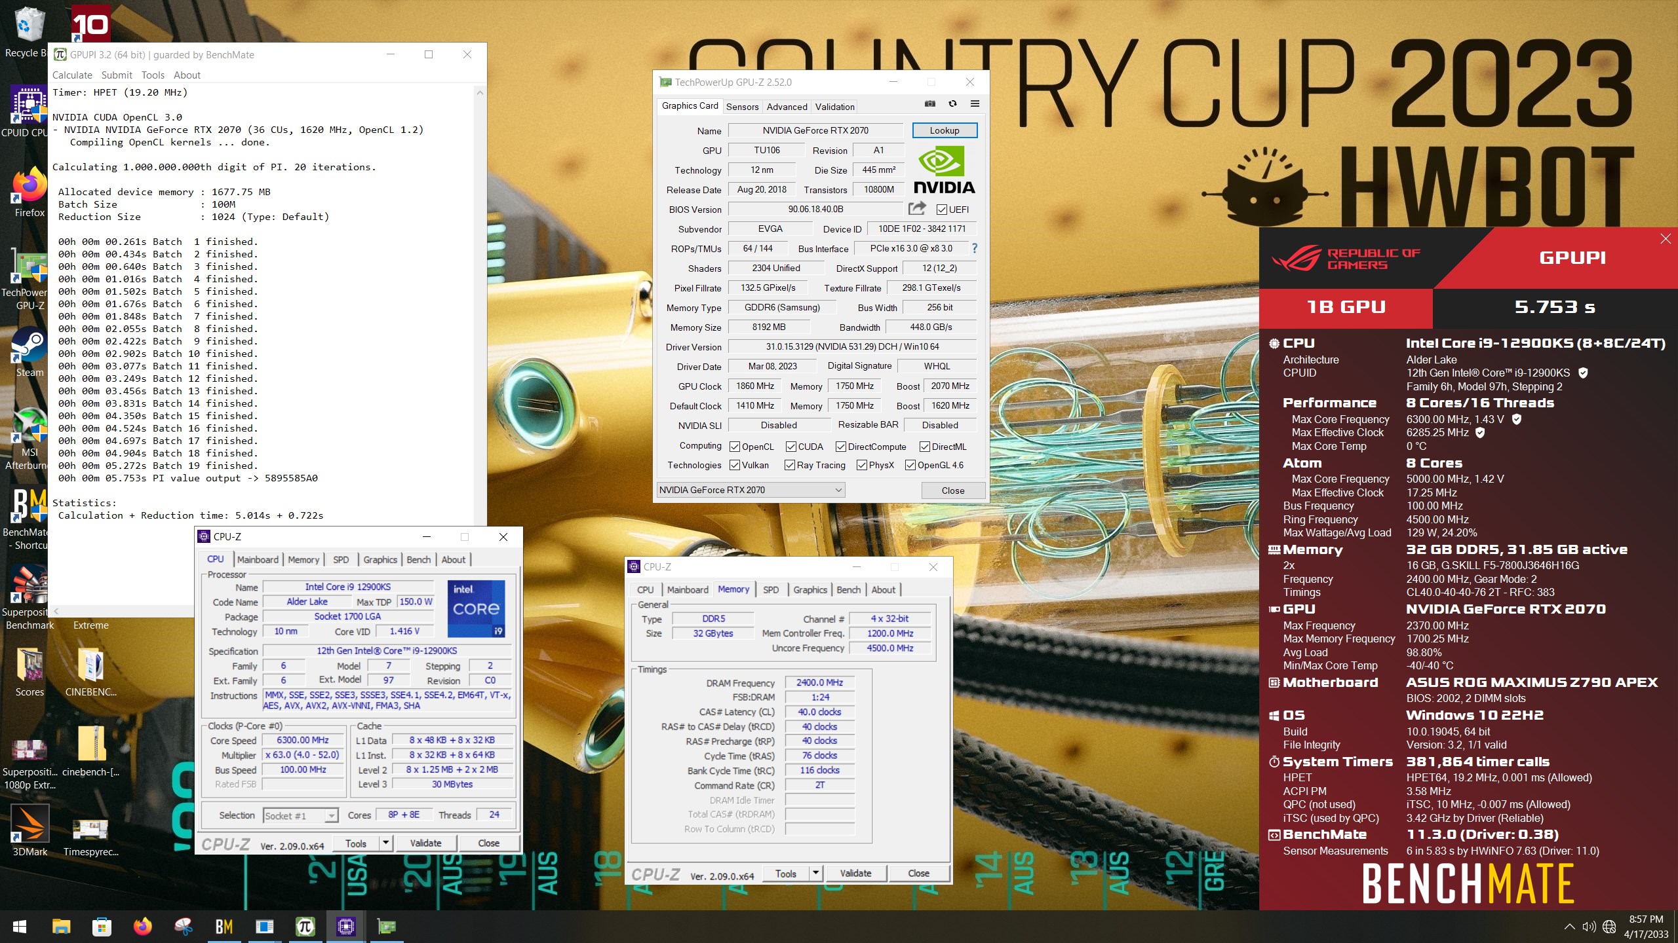Launch Steam from the desktop
Viewport: 1678px width, 943px height.
(29, 354)
